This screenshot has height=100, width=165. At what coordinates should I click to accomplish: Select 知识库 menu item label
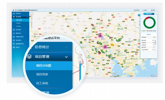[18, 47]
